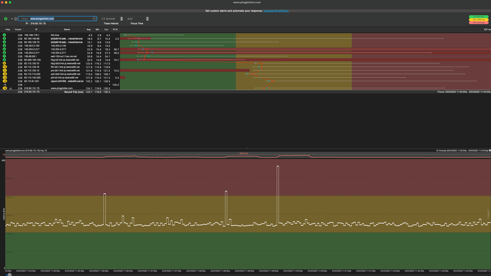Click the PL% column header
The width and height of the screenshot is (491, 276).
coord(115,29)
